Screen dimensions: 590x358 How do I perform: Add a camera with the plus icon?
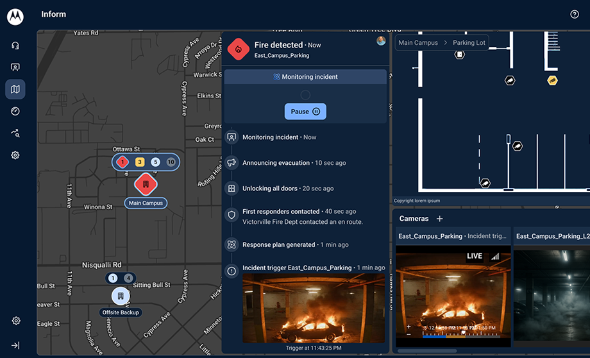pyautogui.click(x=440, y=219)
